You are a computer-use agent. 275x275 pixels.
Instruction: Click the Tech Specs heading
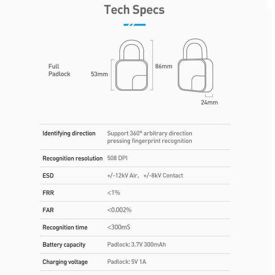point(134,10)
